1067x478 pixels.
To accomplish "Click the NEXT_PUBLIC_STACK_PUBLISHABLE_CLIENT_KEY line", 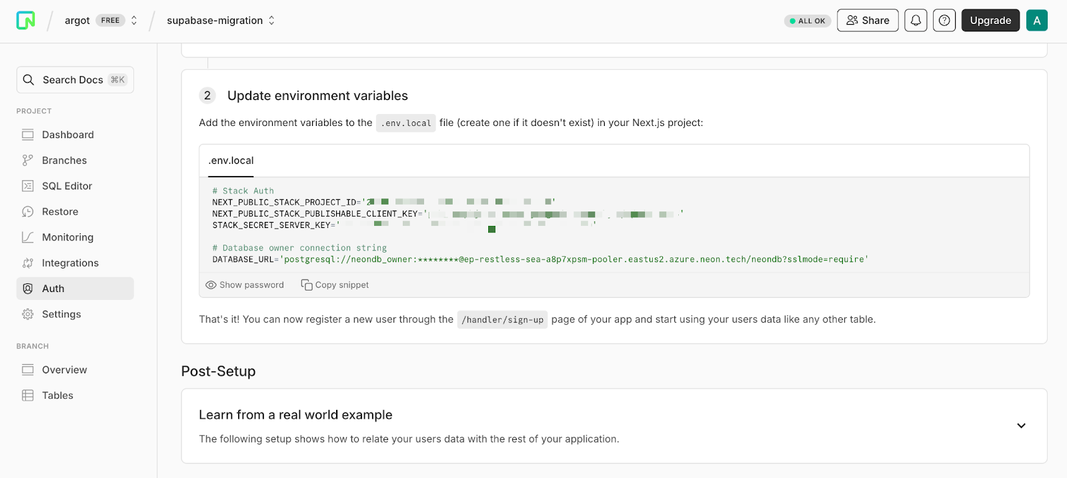I will pyautogui.click(x=447, y=214).
